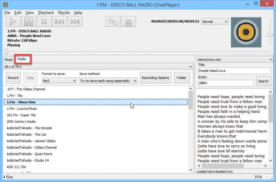Select AddictedToRadio - Quiet Storm station
The height and width of the screenshot is (182, 276).
96,154
